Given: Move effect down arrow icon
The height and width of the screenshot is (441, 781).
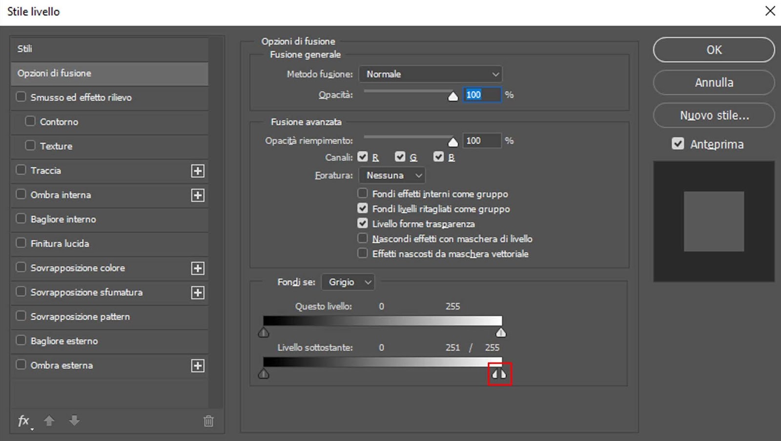Looking at the screenshot, I should click(x=74, y=421).
